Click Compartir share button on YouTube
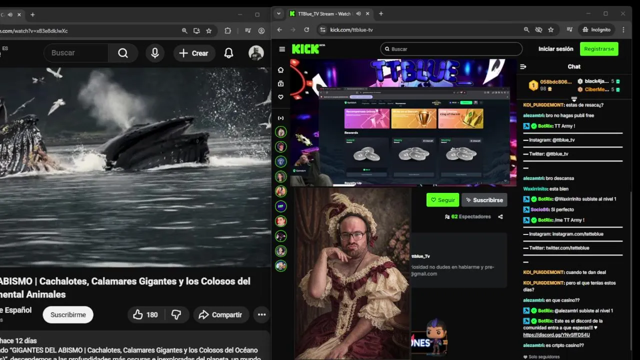 pos(221,314)
